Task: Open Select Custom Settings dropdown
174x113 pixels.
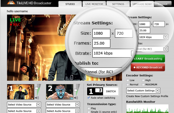Action: (143, 91)
